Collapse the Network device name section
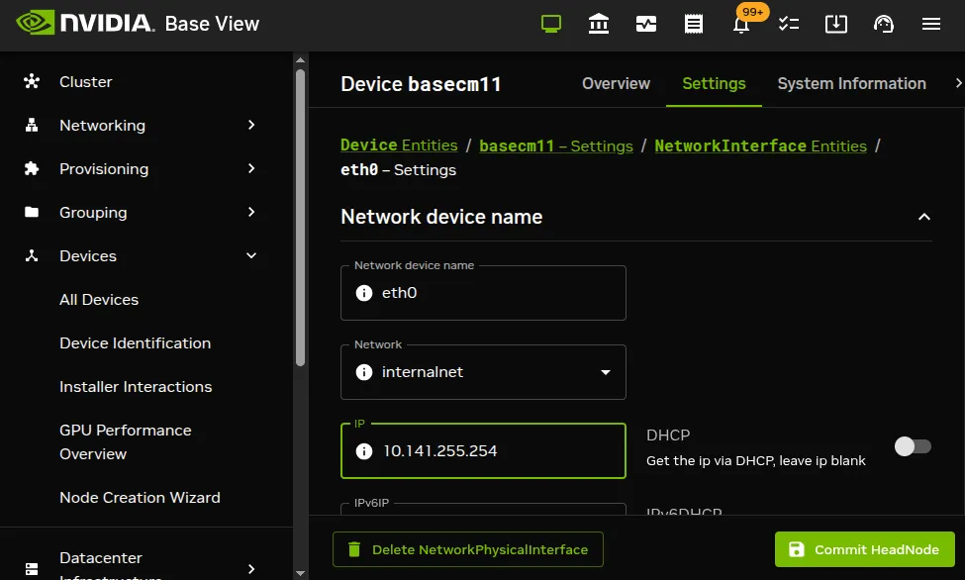The width and height of the screenshot is (965, 580). (923, 217)
